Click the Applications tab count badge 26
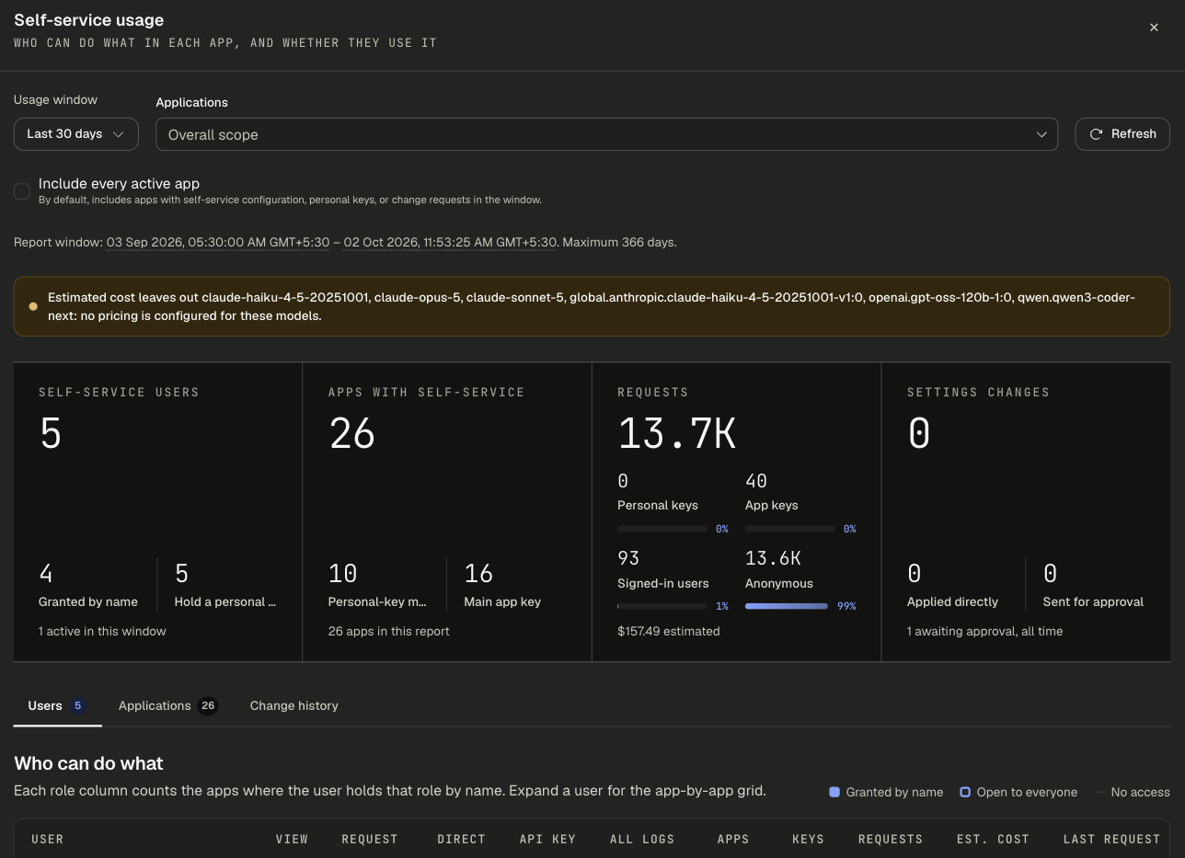This screenshot has width=1185, height=858. click(208, 706)
